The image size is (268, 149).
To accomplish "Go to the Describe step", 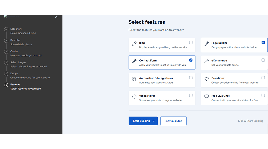I will (x=15, y=40).
